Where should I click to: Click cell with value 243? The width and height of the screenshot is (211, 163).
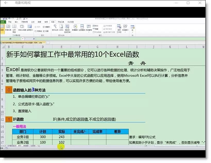(x=62, y=137)
